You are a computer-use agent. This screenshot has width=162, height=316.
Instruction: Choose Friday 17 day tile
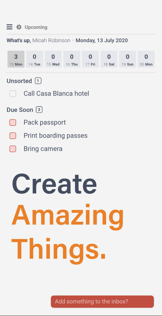(x=90, y=59)
